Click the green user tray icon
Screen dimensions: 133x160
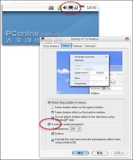coord(59,8)
